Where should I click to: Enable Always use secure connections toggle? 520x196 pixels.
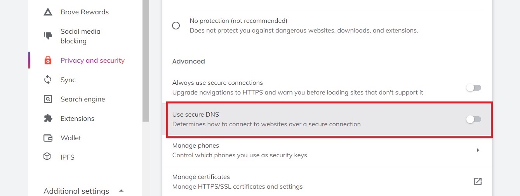[x=473, y=88]
